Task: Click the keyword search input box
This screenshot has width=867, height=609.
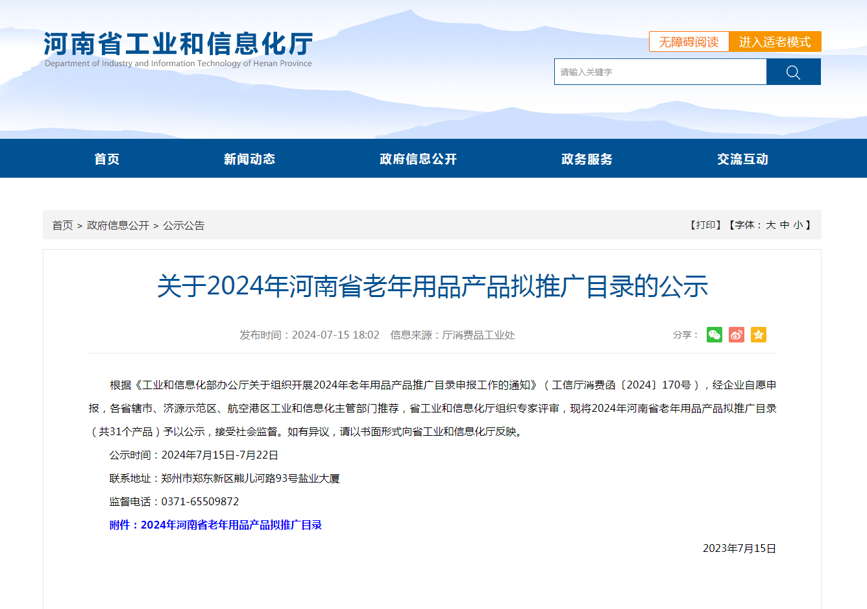Action: [x=659, y=71]
